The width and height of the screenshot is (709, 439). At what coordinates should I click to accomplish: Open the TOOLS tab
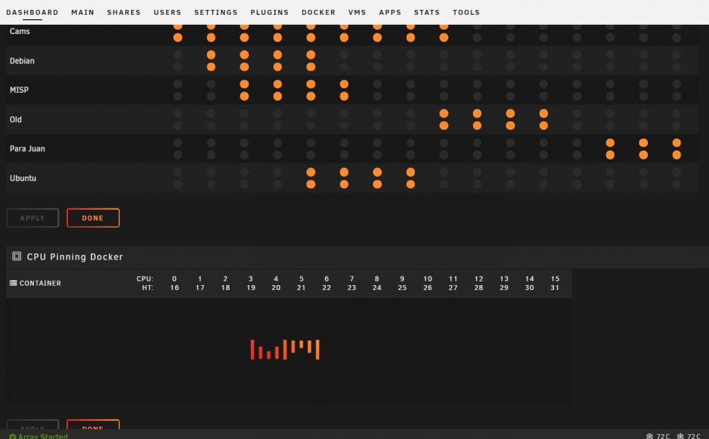click(x=467, y=12)
